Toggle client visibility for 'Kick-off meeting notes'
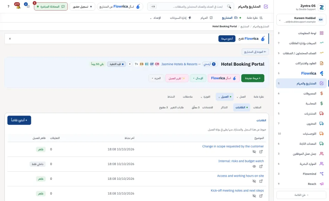Viewport: 329px width, 201px height. pos(254,196)
